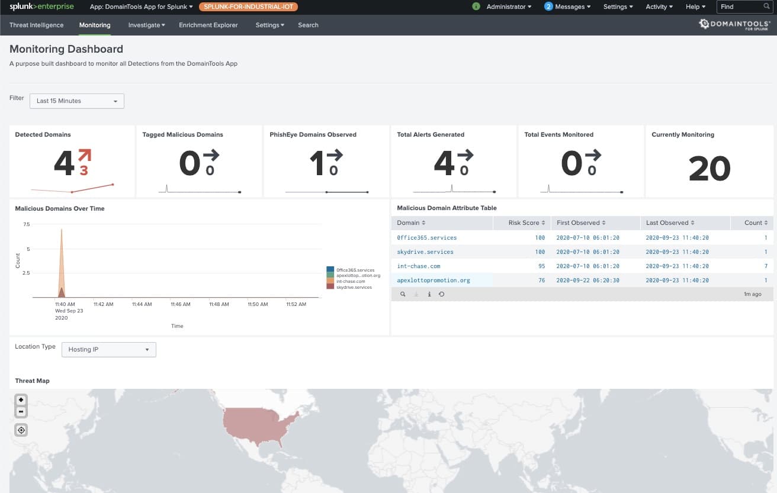Viewport: 777px width, 493px height.
Task: Sort table by Domain column
Action: [442, 223]
